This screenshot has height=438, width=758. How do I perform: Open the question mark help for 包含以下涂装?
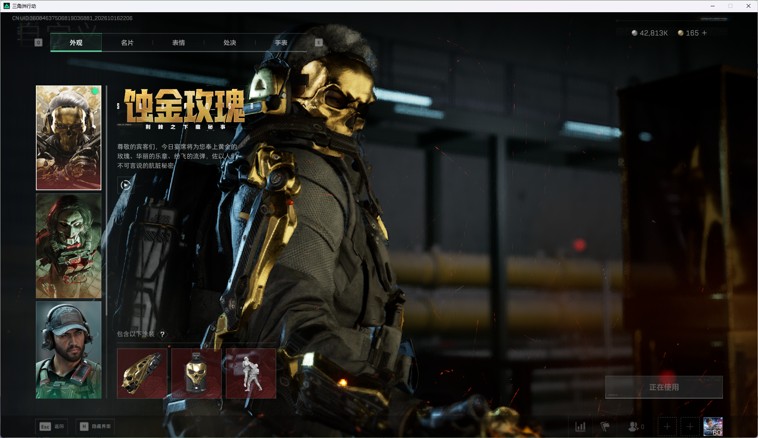click(x=162, y=334)
